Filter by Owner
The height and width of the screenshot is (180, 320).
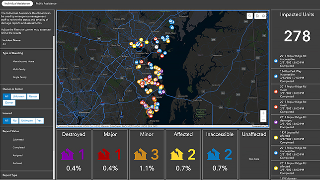(x=9, y=103)
